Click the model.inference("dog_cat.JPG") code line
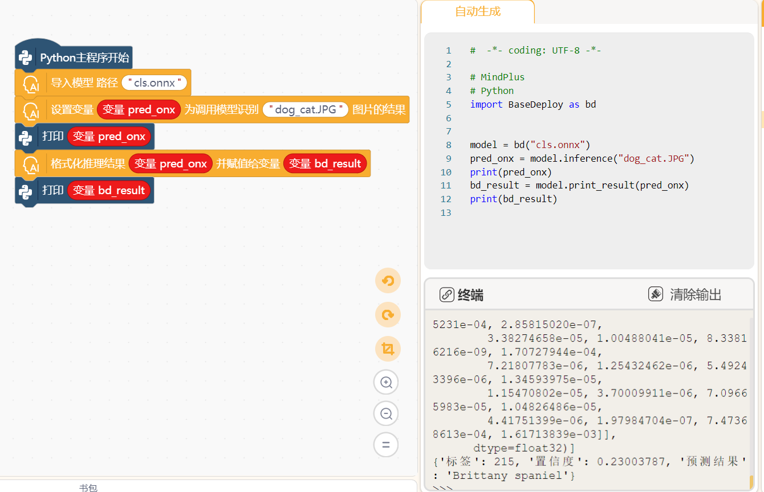Image resolution: width=764 pixels, height=492 pixels. pyautogui.click(x=582, y=158)
